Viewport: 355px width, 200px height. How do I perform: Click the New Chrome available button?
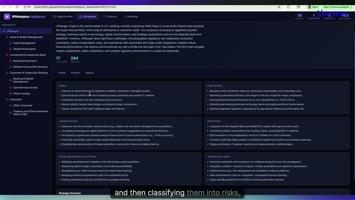338,7
